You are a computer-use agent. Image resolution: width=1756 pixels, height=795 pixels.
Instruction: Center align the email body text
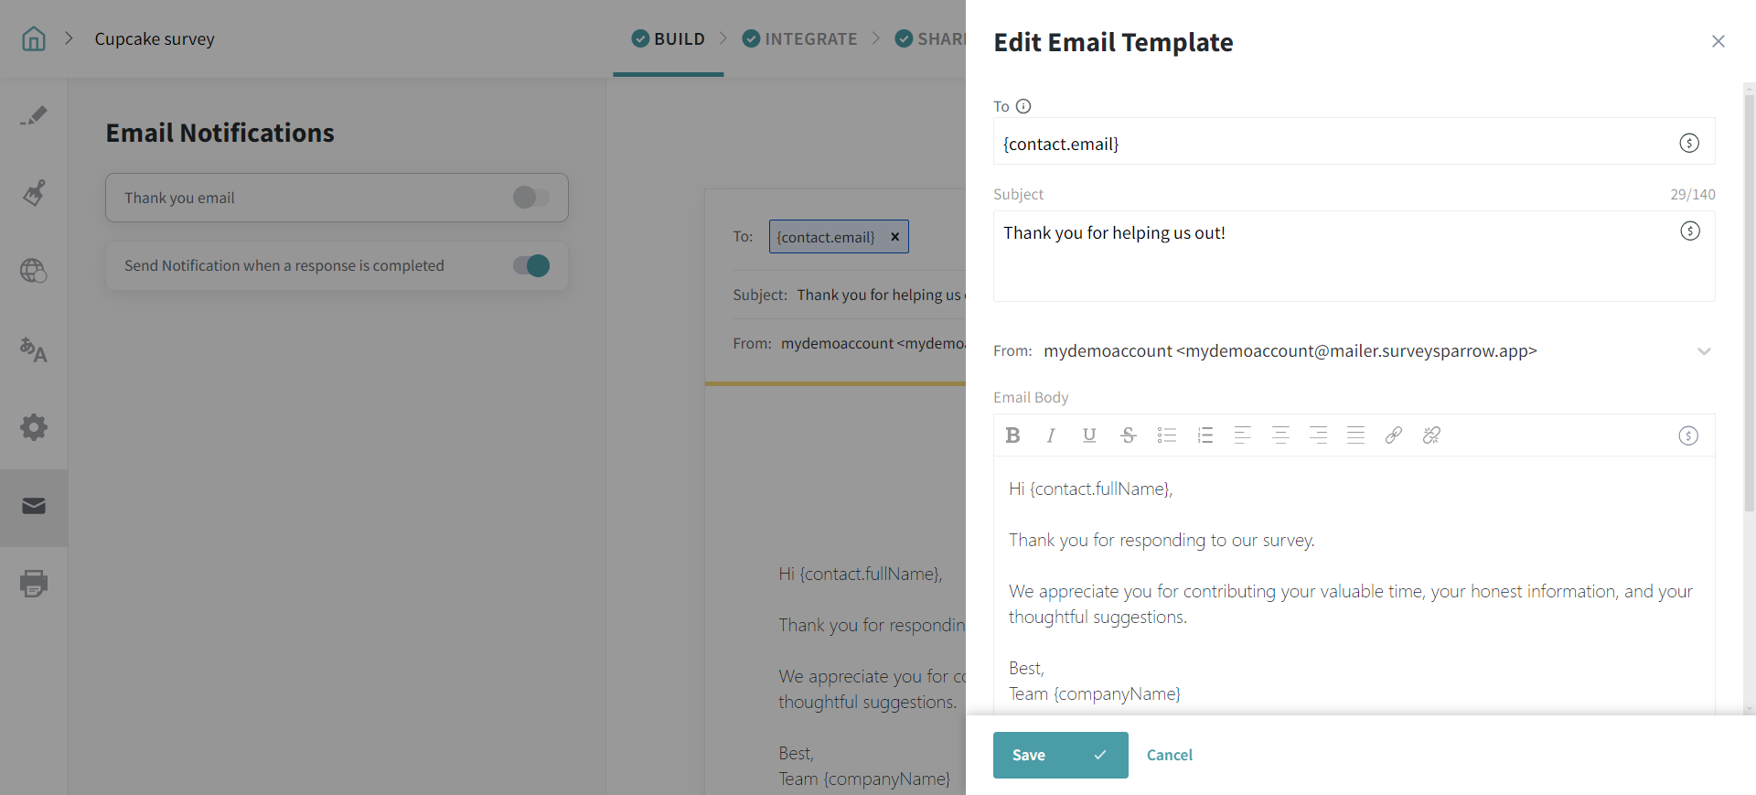pos(1280,435)
